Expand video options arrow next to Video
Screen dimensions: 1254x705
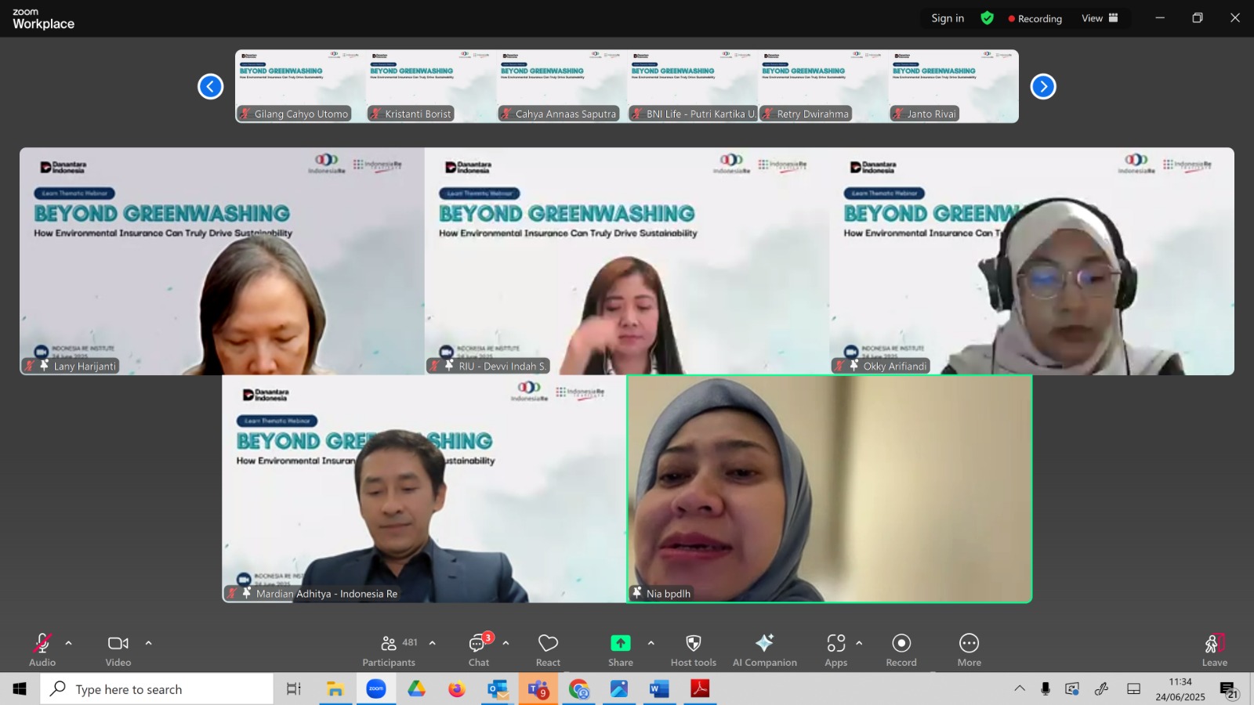(148, 643)
